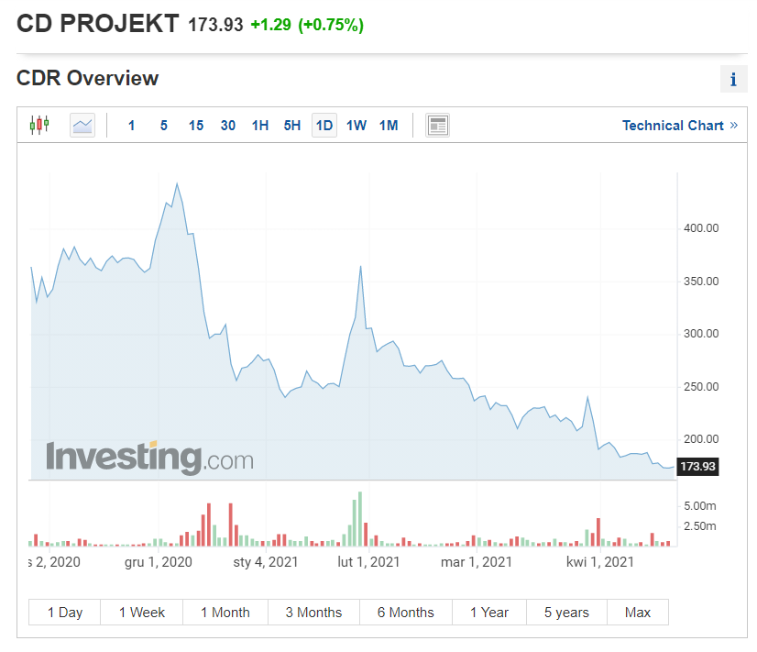Click the CD PROJEKT title

coord(97,24)
